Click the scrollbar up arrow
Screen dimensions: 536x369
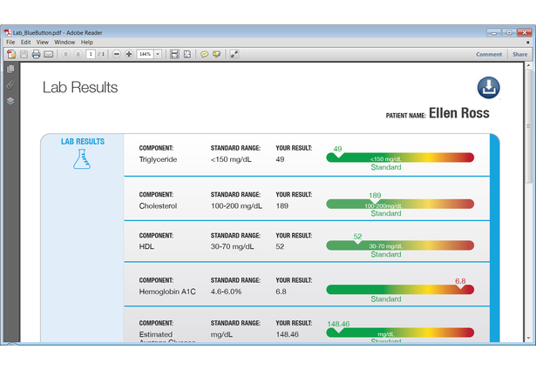click(529, 65)
